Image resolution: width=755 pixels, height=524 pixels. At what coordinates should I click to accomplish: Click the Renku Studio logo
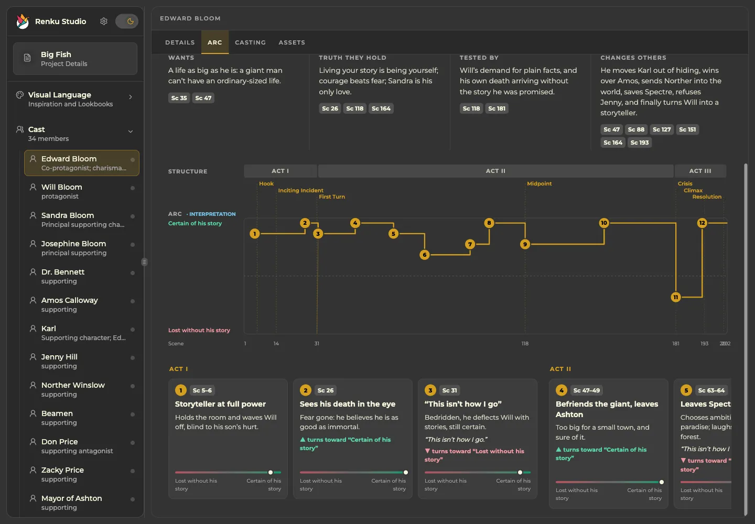click(23, 21)
